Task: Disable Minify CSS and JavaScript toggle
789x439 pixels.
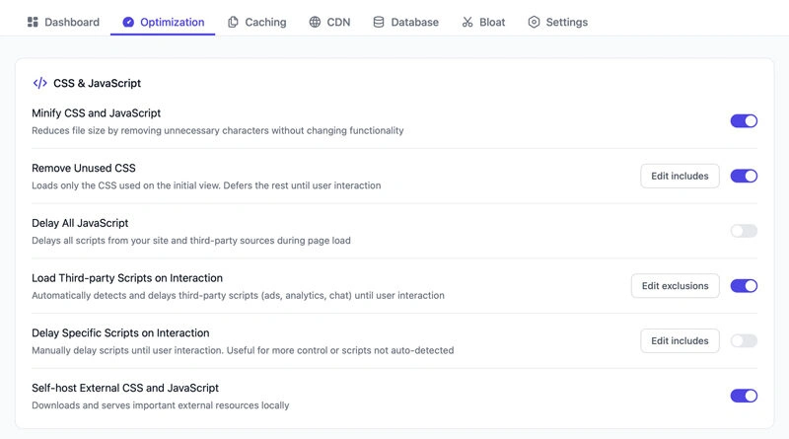Action: pyautogui.click(x=744, y=120)
